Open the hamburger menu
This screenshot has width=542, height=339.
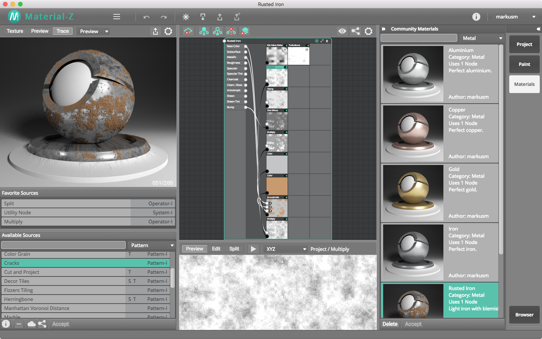116,17
